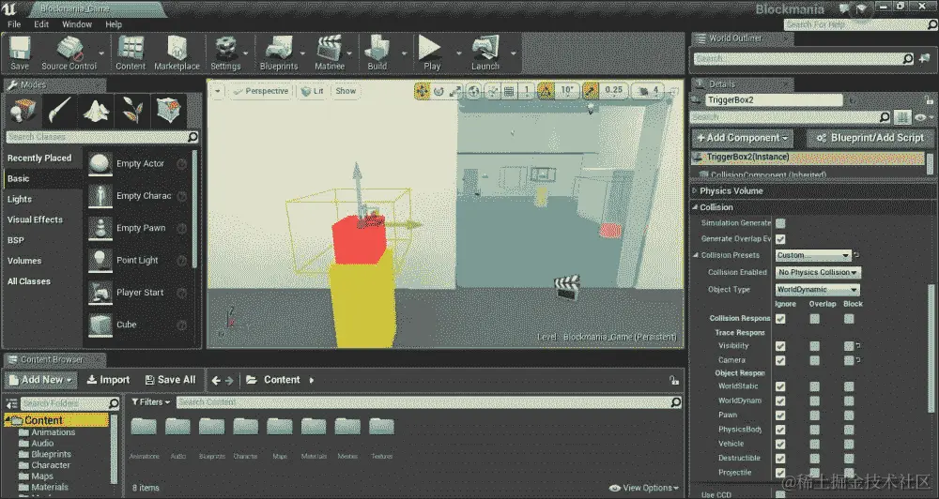Viewport: 939px width, 499px height.
Task: Open the Marketplace toolbar icon
Action: point(177,53)
